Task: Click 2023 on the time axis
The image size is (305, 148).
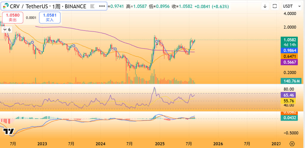Action: coord(42,144)
